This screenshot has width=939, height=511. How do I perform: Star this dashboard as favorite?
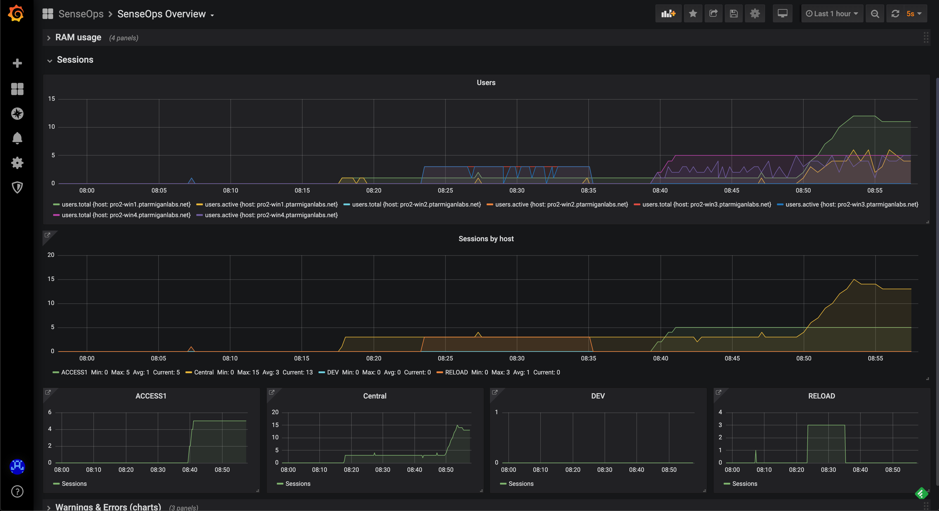coord(693,14)
